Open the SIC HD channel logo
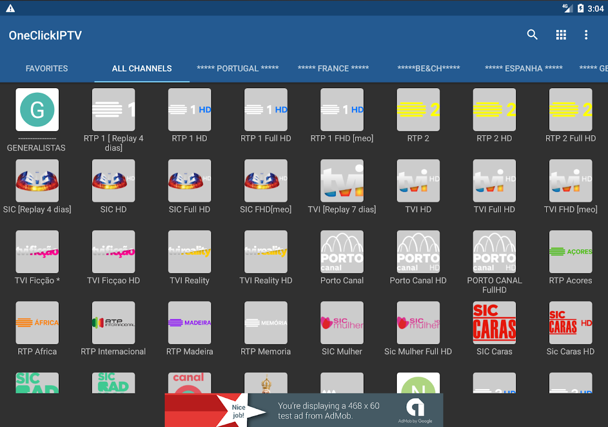This screenshot has height=427, width=608. [113, 181]
